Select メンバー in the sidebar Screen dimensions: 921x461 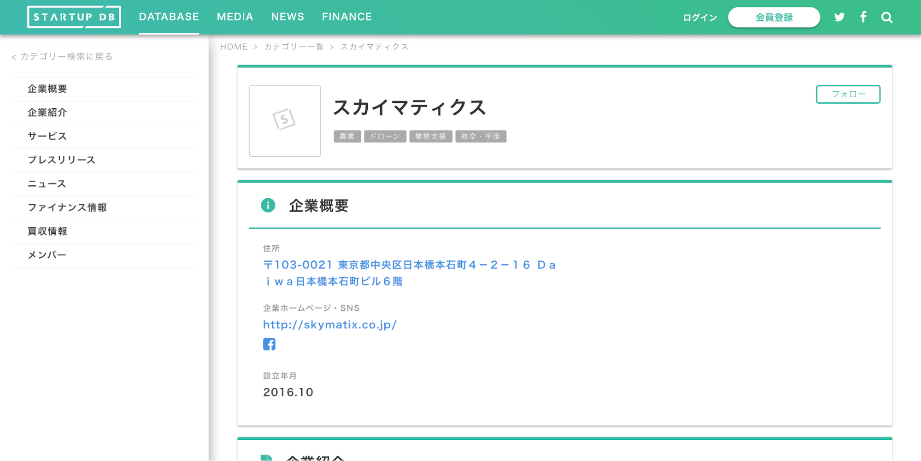(x=104, y=255)
